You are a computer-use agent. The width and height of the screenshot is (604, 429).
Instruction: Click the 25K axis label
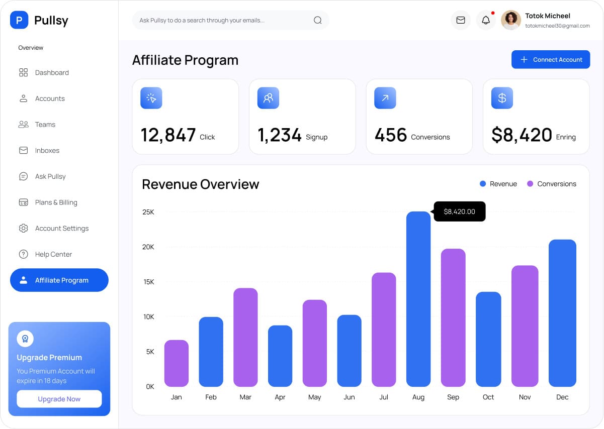click(148, 212)
